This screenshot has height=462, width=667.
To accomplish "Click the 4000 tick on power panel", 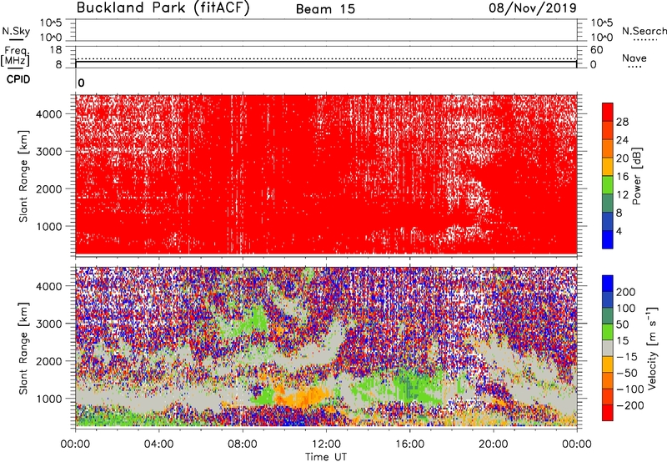I will (x=49, y=114).
